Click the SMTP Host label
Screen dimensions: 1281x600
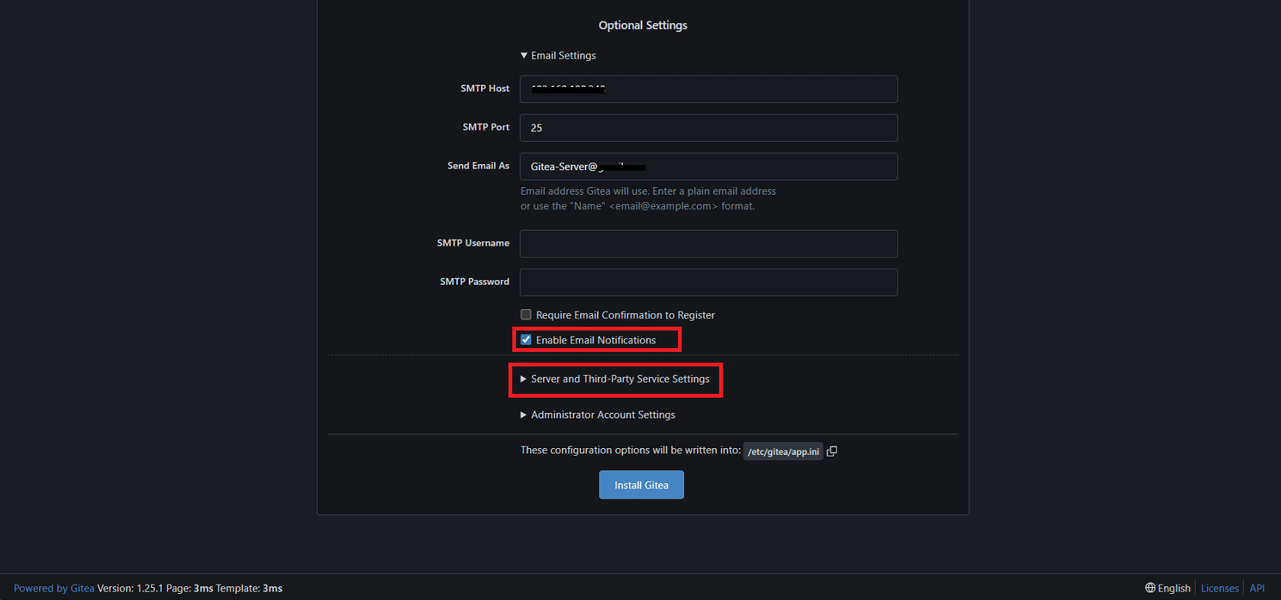tap(484, 89)
